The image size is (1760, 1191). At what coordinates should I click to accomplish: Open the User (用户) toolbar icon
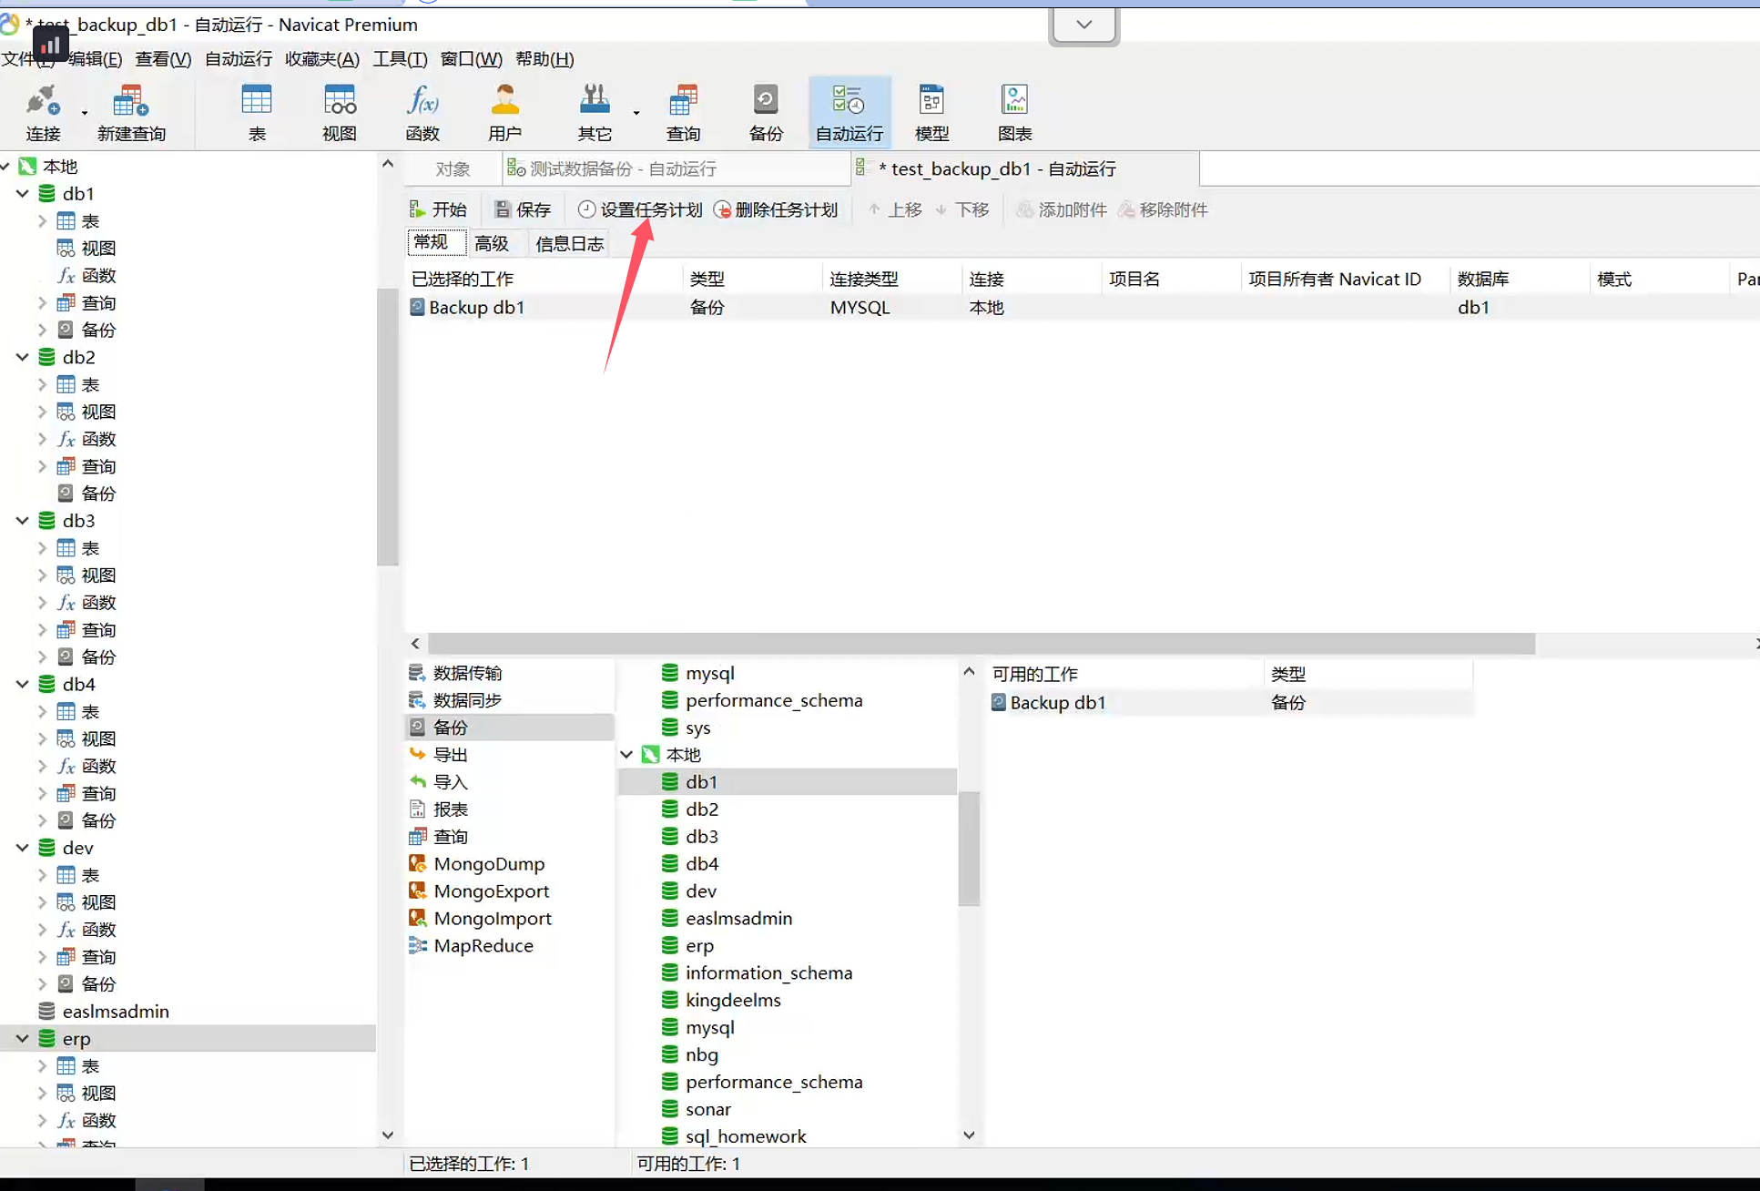(505, 112)
